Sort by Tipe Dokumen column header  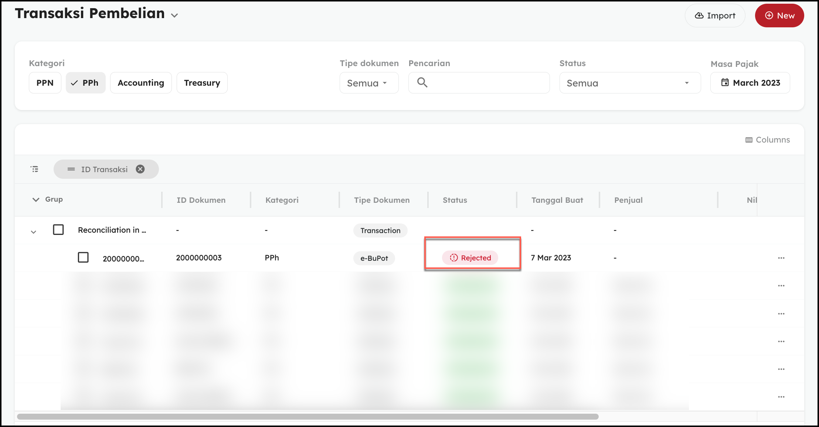click(x=382, y=200)
